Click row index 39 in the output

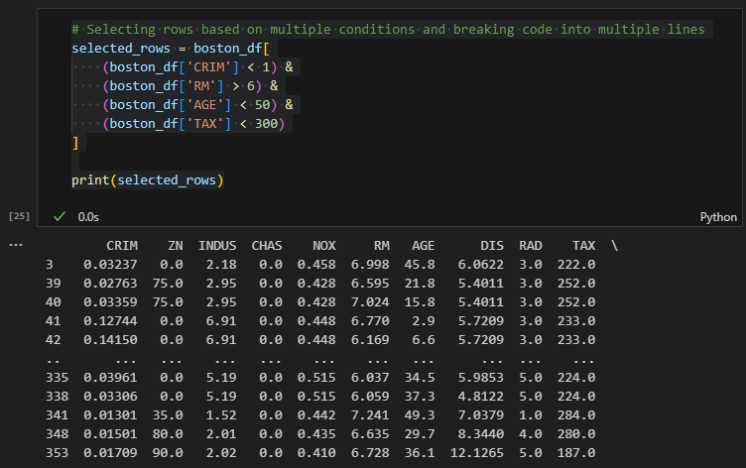tap(54, 283)
